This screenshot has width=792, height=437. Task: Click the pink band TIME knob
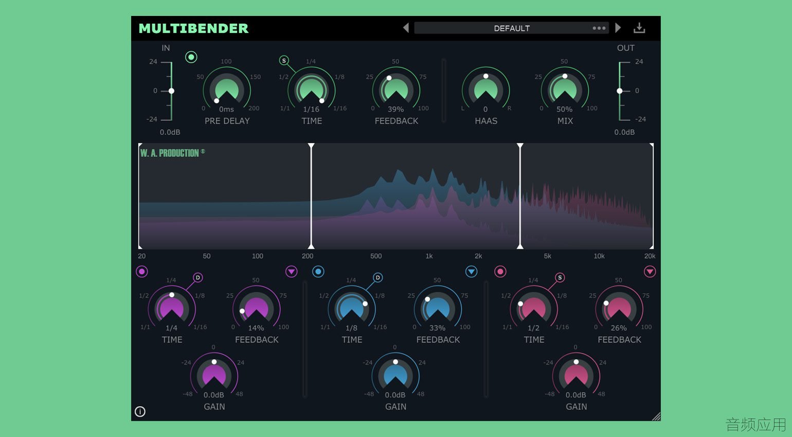pos(534,308)
